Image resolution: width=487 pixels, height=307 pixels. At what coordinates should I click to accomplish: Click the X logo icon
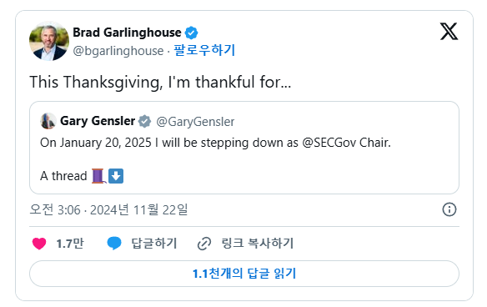tap(449, 32)
